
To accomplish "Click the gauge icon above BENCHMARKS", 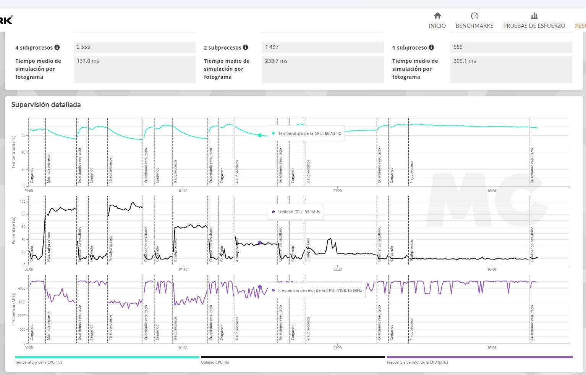I will (474, 16).
